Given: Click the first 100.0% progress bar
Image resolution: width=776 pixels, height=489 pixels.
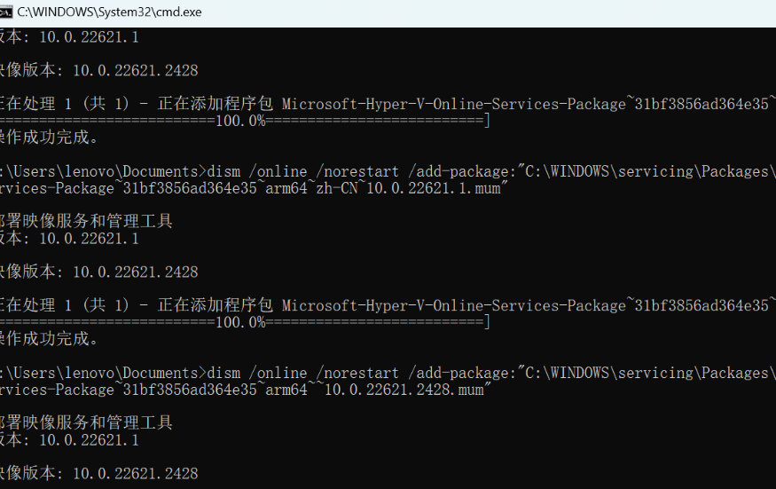Looking at the screenshot, I should [241, 121].
